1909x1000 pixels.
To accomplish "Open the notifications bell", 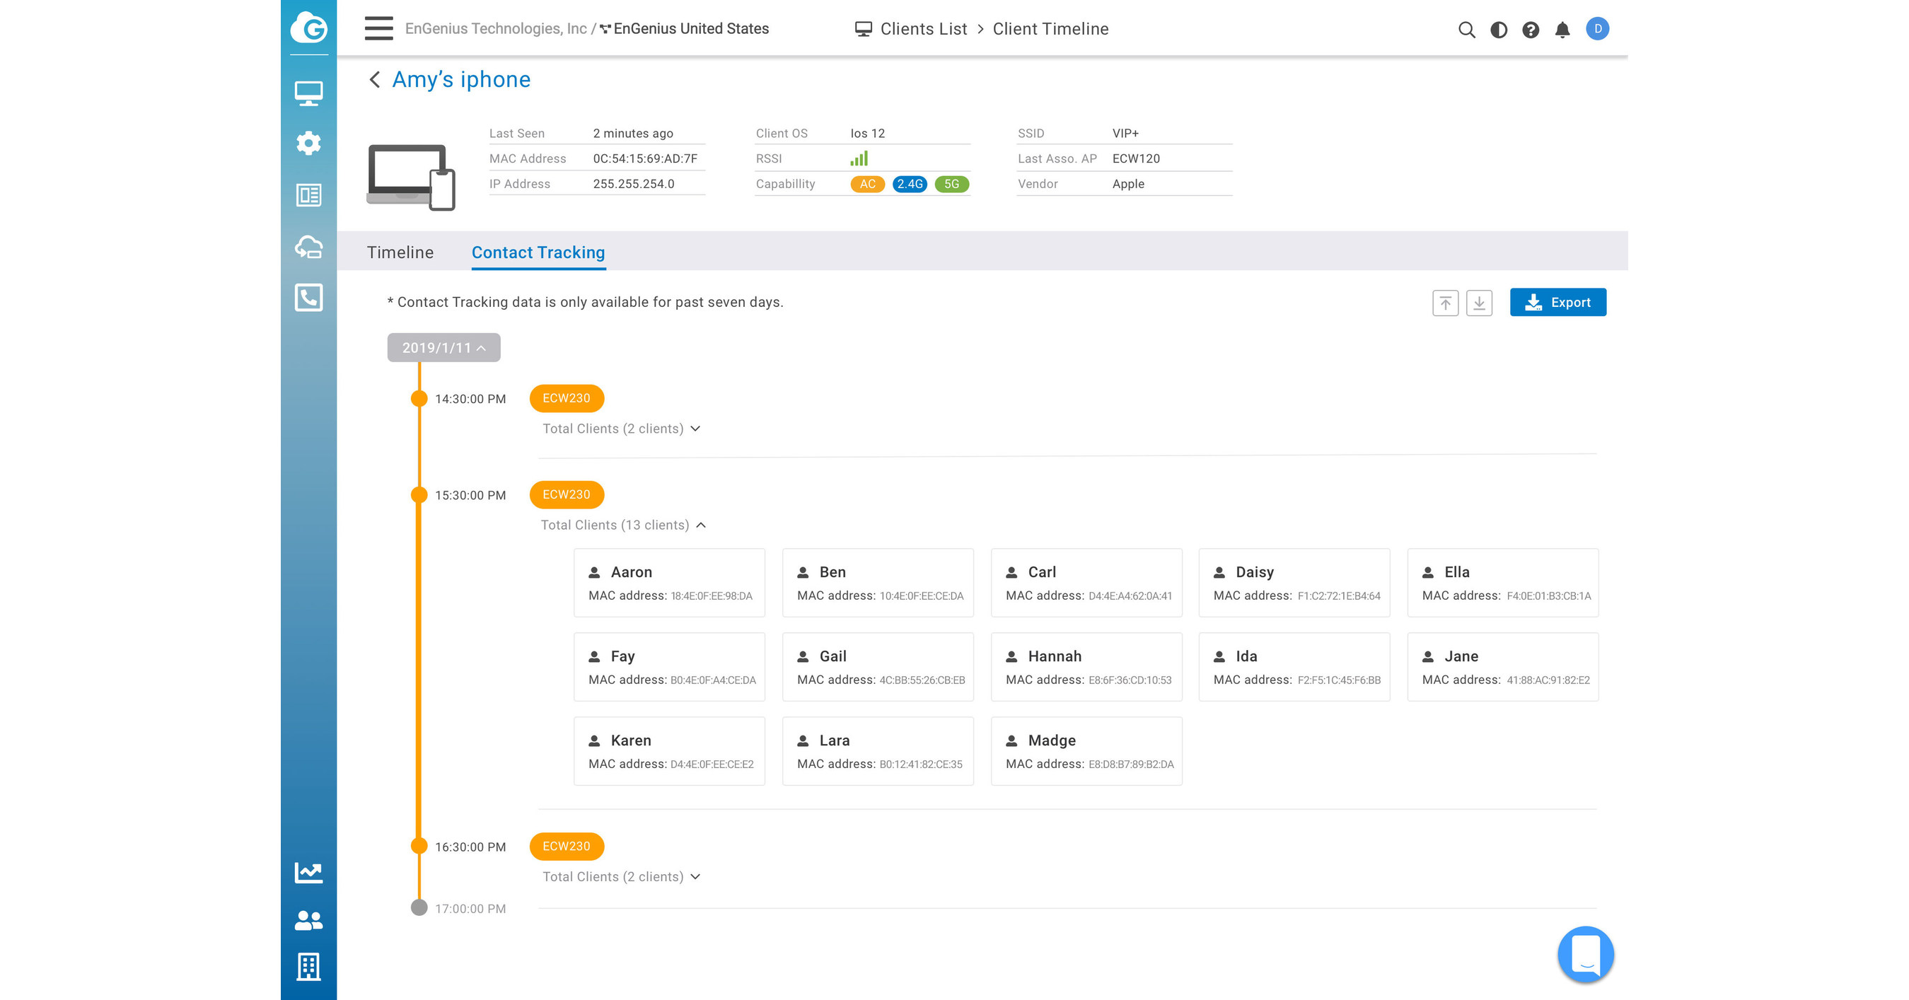I will click(1562, 30).
